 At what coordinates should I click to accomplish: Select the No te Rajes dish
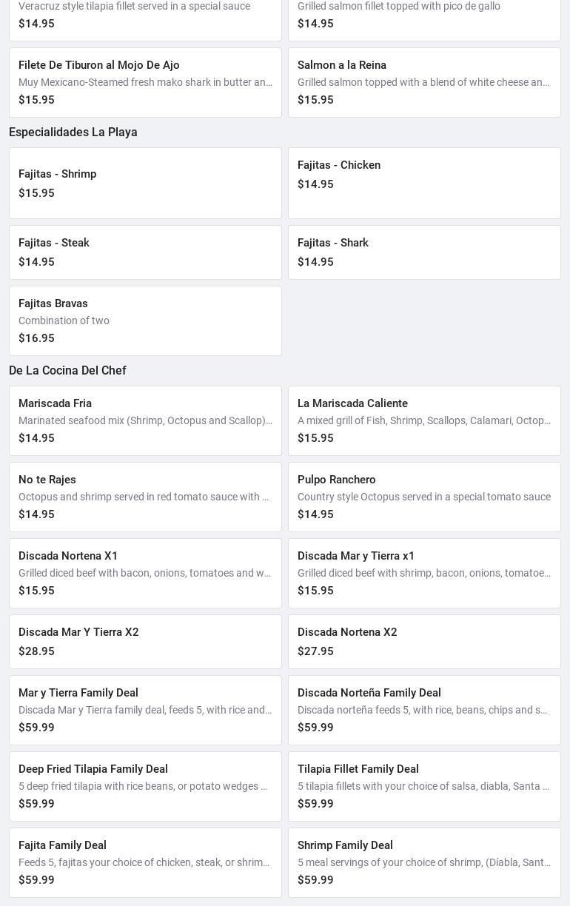coord(145,497)
